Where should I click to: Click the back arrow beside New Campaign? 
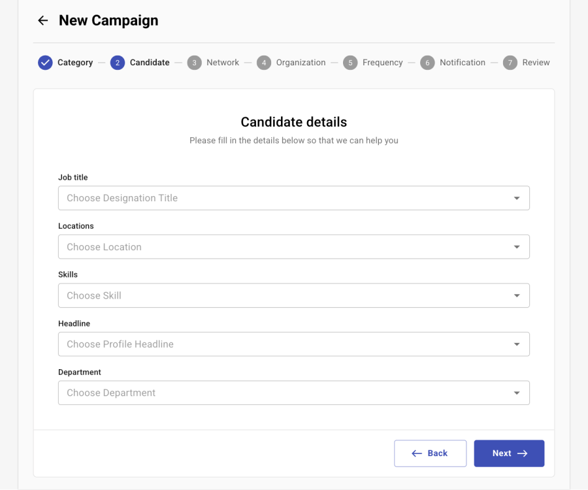(43, 21)
